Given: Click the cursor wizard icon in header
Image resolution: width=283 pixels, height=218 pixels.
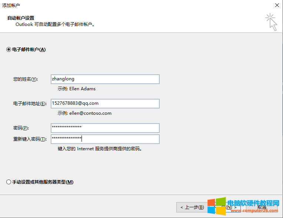Looking at the screenshot, I should point(271,22).
